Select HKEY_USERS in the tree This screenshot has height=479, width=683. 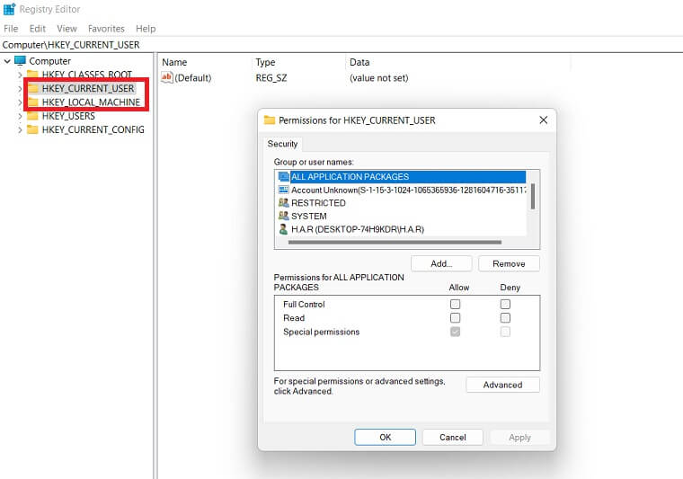(x=68, y=116)
